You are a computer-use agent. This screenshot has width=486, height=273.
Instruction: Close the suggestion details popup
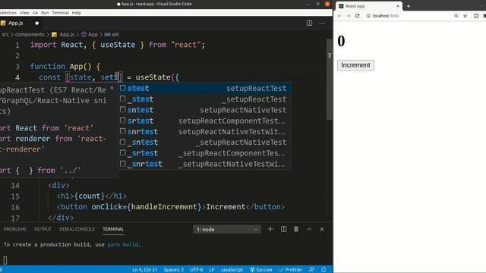click(112, 88)
